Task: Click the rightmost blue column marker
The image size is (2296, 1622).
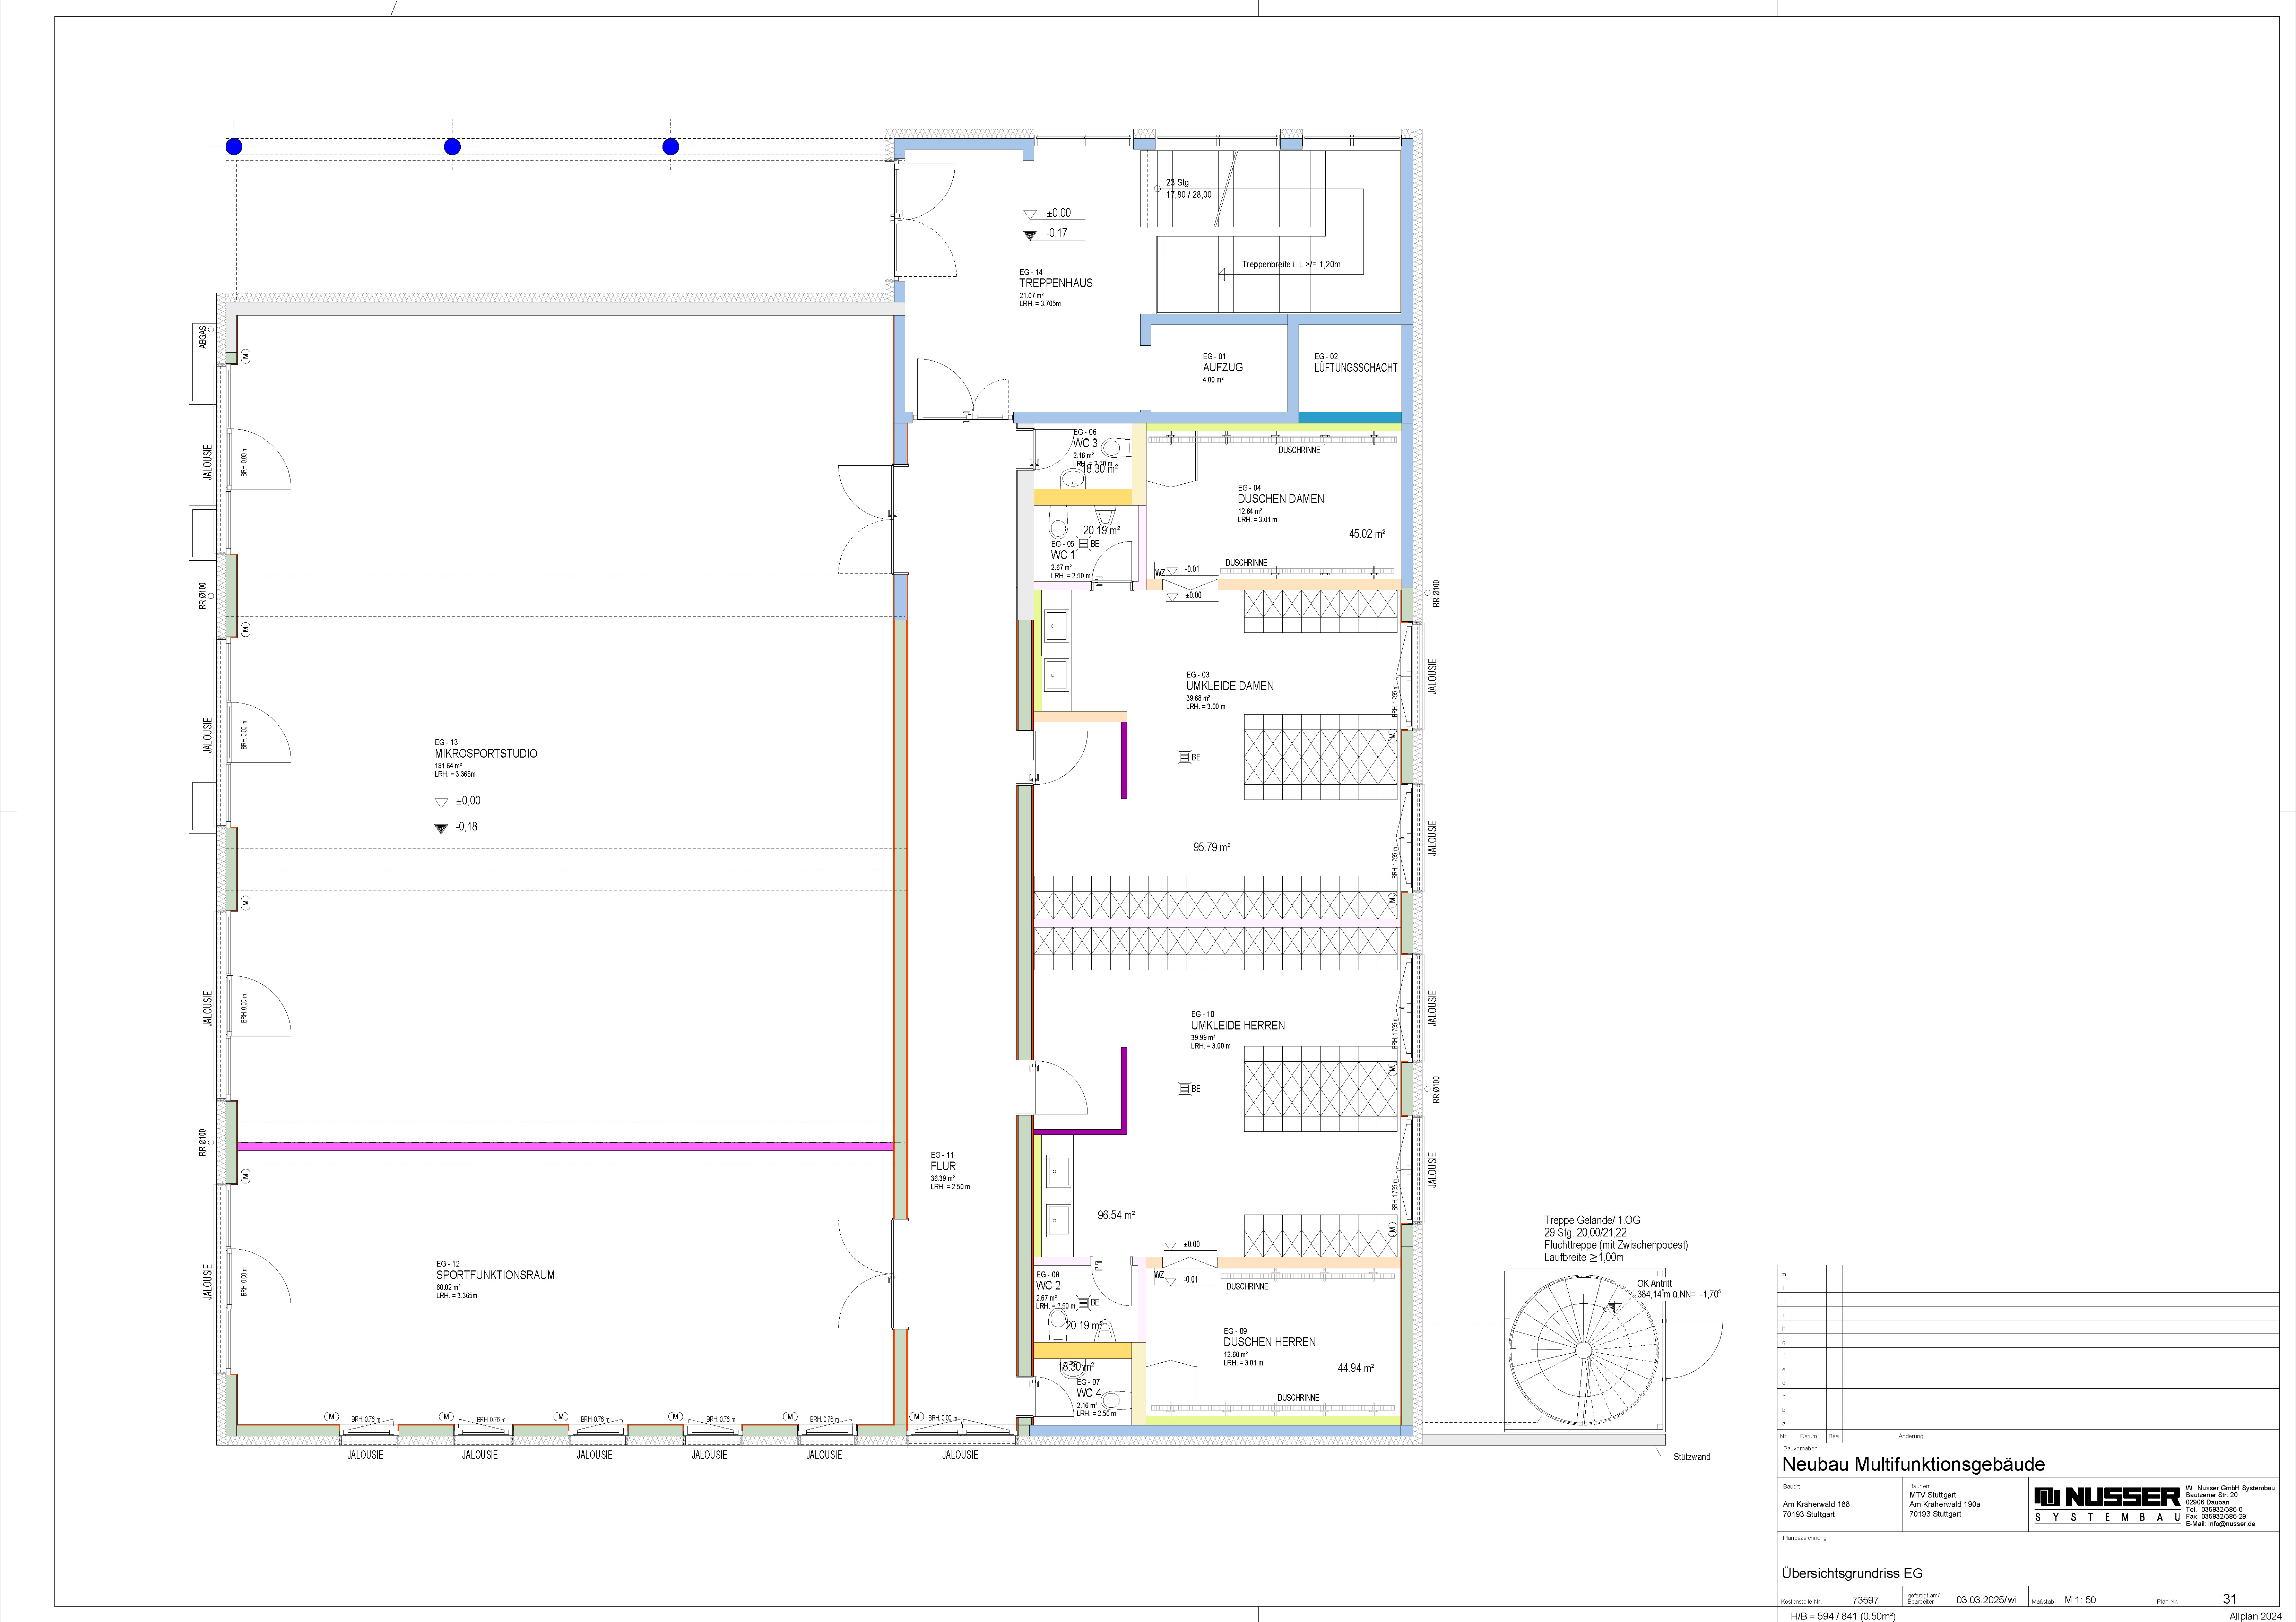Action: click(671, 147)
